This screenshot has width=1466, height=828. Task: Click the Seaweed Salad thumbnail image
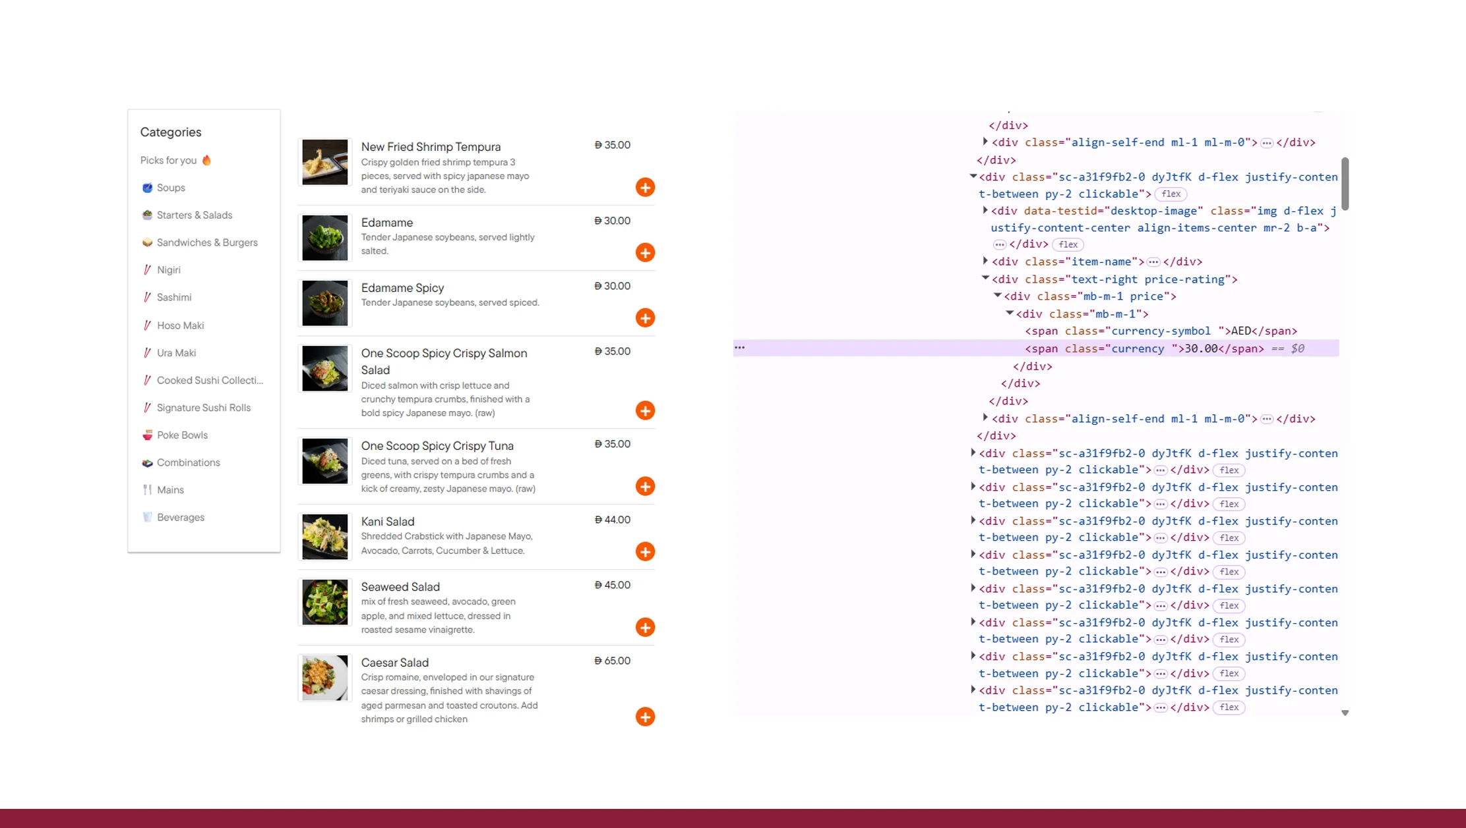click(324, 602)
